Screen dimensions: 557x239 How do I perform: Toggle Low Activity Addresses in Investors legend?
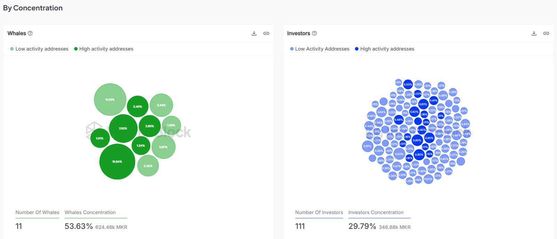pos(319,49)
